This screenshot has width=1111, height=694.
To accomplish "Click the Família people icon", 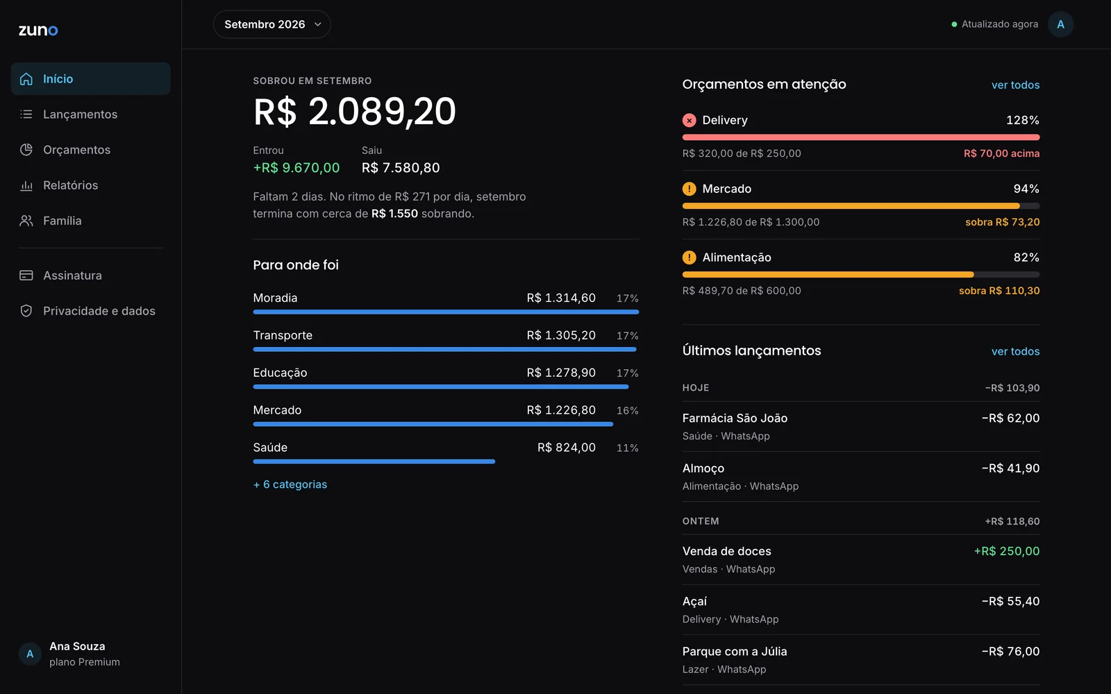I will 26,221.
